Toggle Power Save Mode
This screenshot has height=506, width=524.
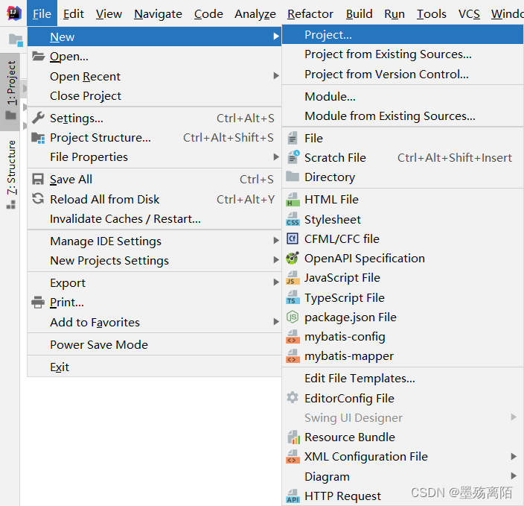click(98, 344)
